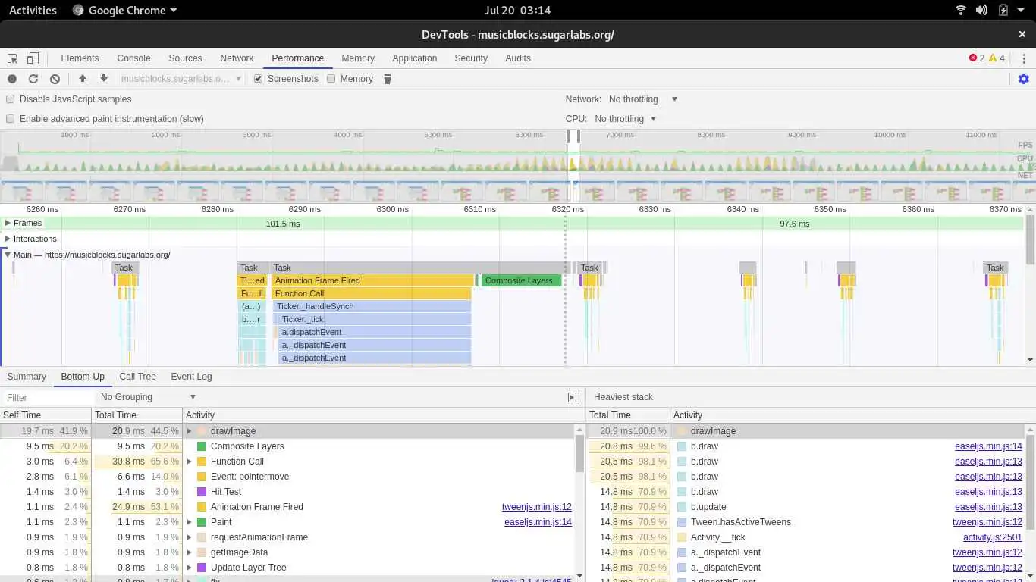Switch to the Call Tree tab

pos(137,377)
